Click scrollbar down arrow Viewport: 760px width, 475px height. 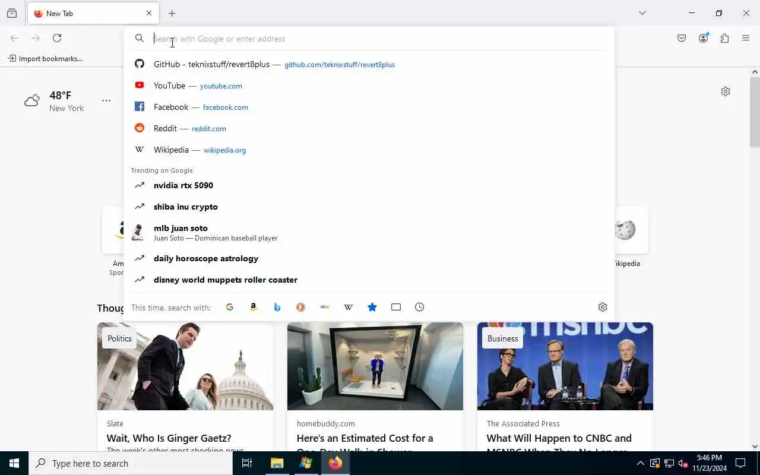click(x=755, y=446)
